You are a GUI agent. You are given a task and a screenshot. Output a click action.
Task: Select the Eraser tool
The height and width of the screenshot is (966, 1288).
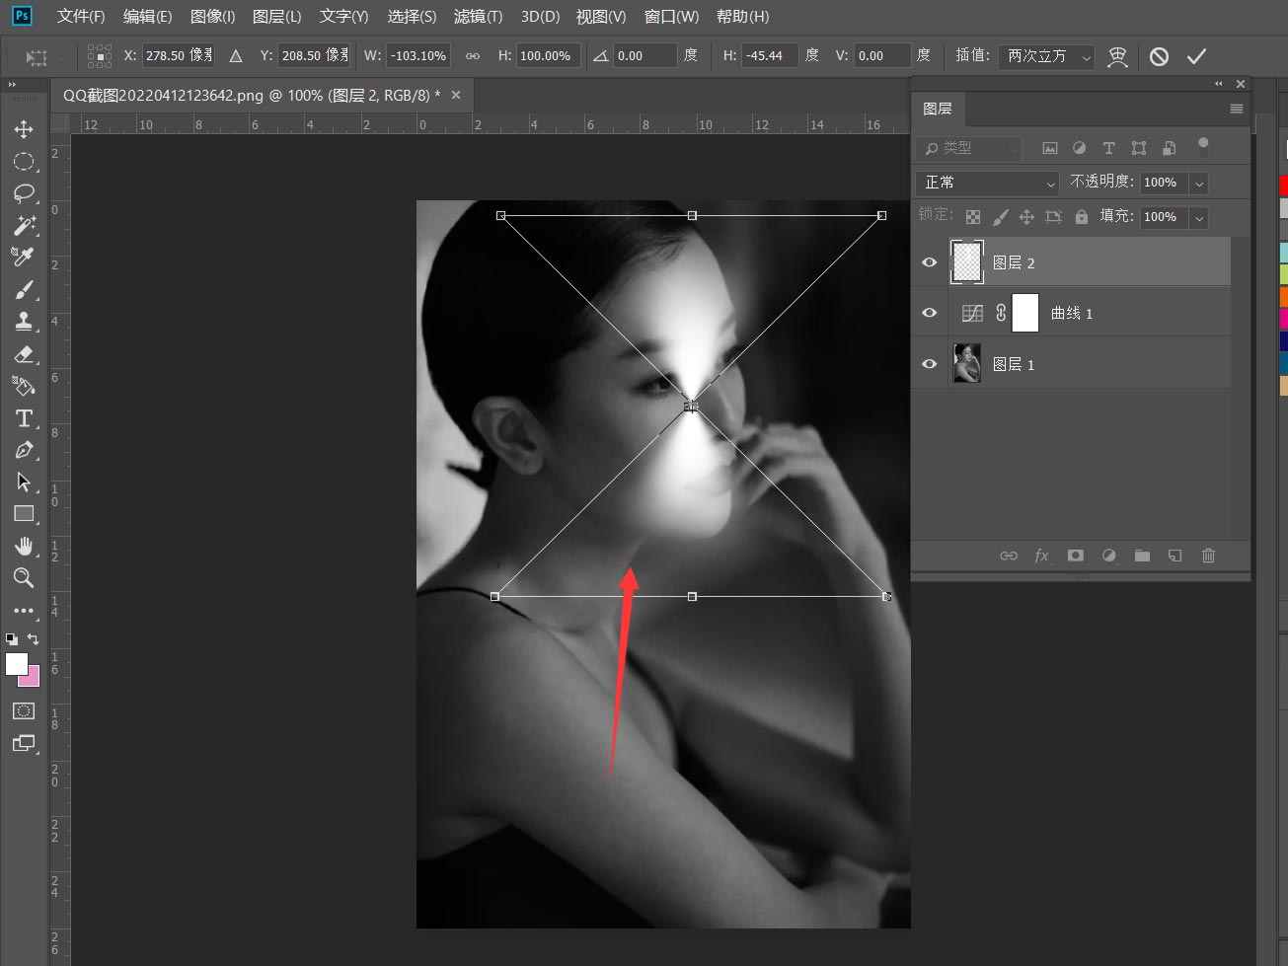click(x=24, y=353)
